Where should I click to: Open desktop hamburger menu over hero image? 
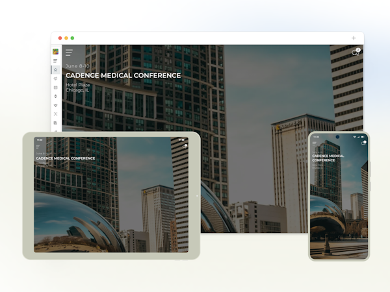click(69, 53)
